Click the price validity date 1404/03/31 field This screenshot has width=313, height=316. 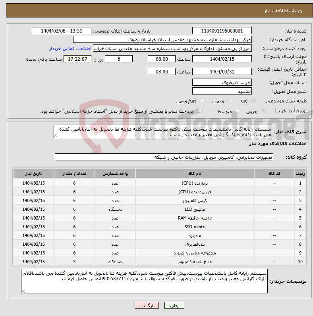[x=222, y=72]
